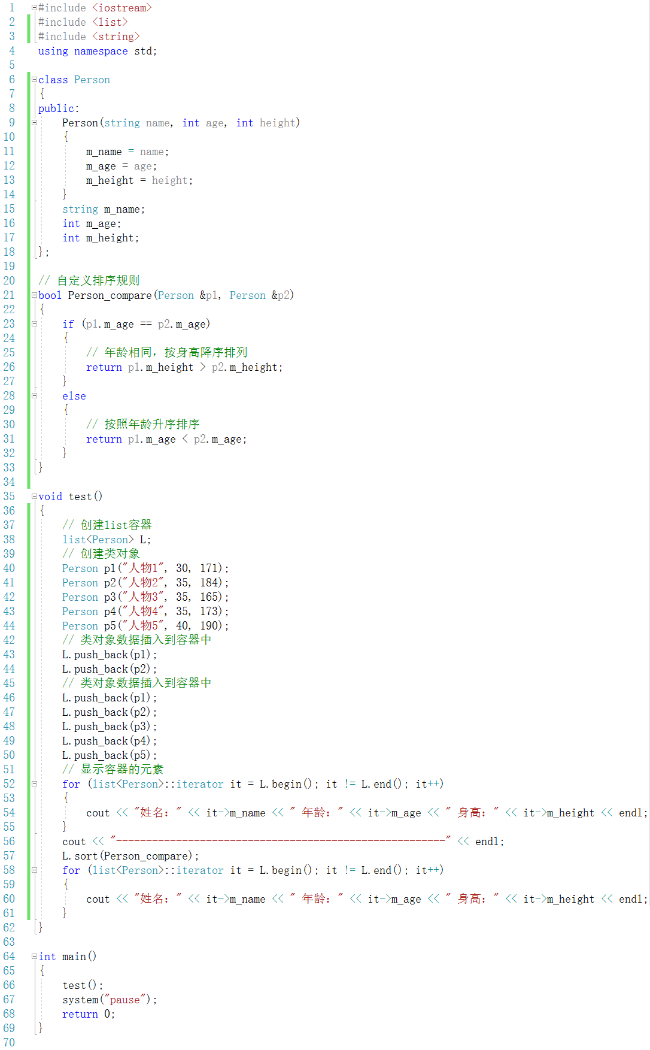Click the 'string m_name;' member declaration
The image size is (650, 1050).
[104, 209]
